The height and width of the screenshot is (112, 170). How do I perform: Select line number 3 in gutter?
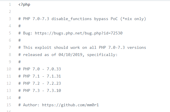tap(10, 19)
